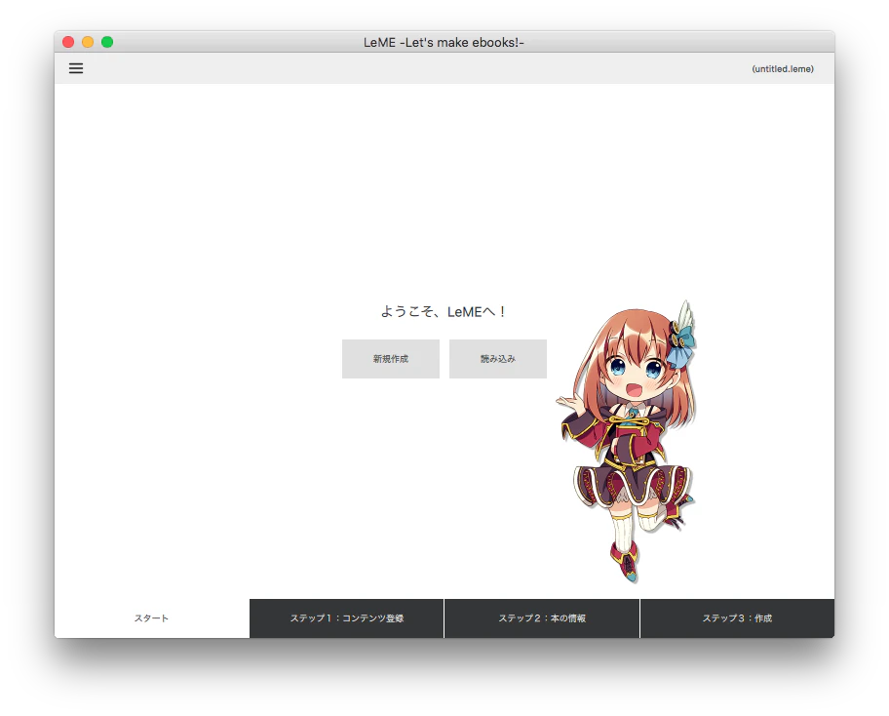
Task: Minimize the window with yellow button
Action: 88,42
